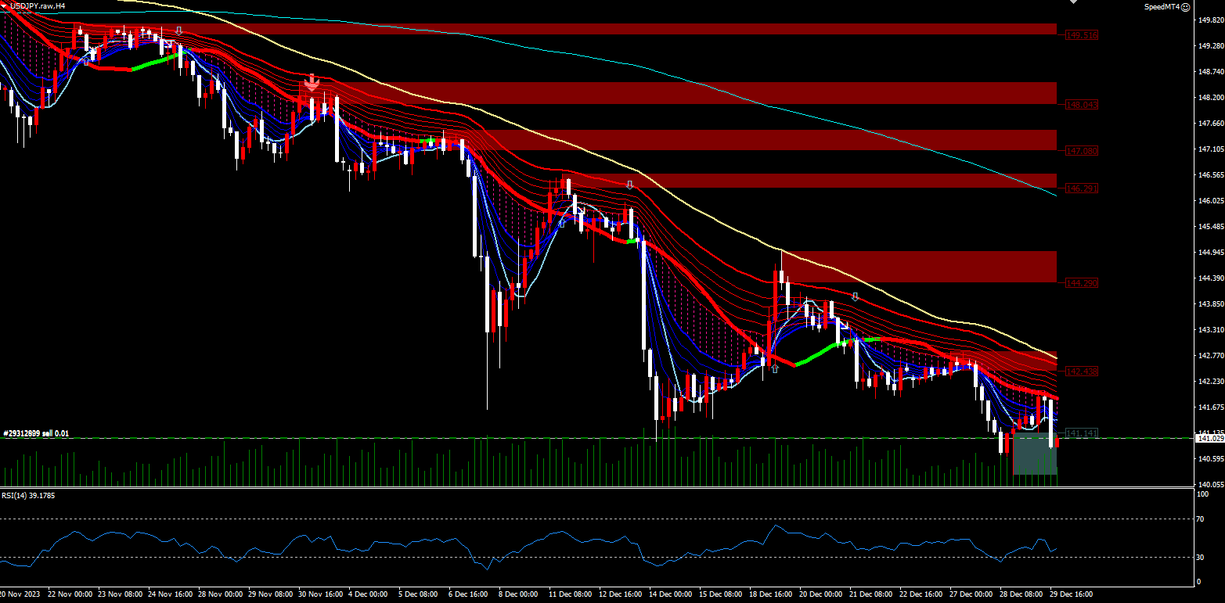This screenshot has height=603, width=1225.
Task: Click time axis label 20 Nov 2023
Action: (21, 594)
